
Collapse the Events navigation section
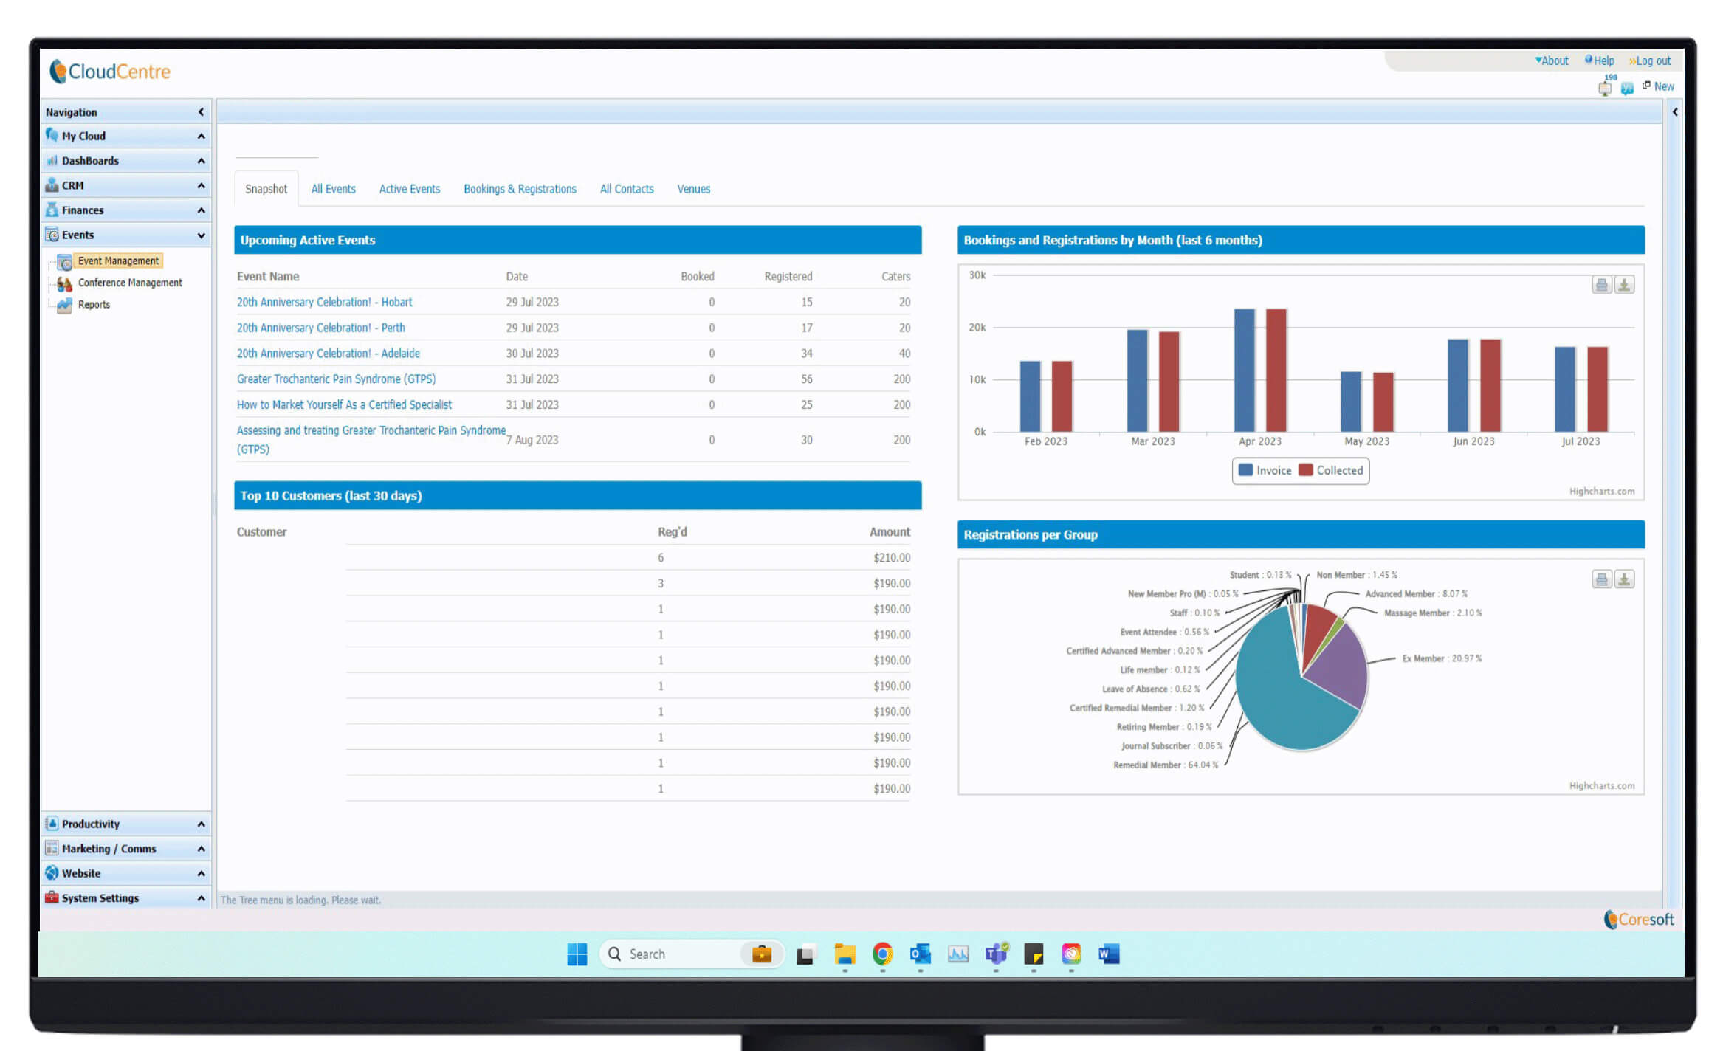[201, 235]
